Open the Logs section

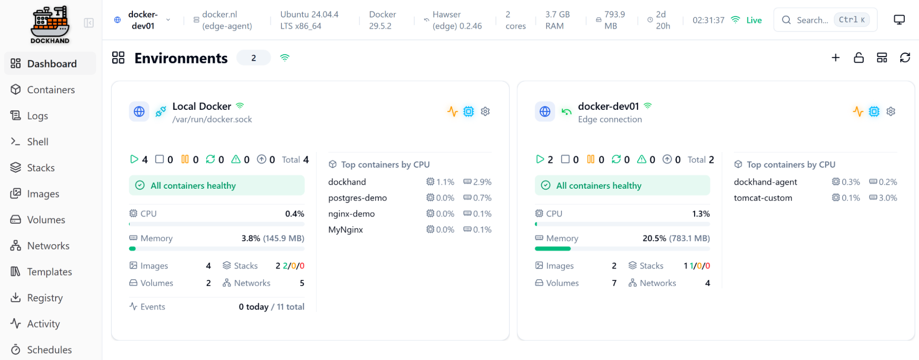click(50, 116)
